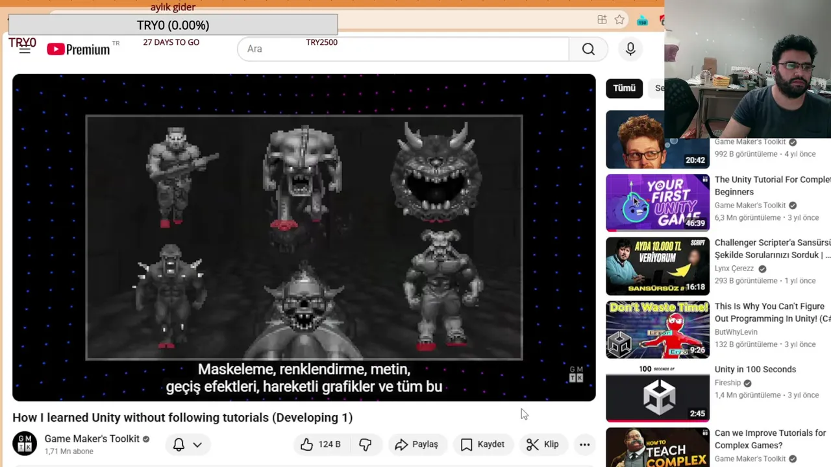This screenshot has width=831, height=467.
Task: Open Fireship channel name
Action: pyautogui.click(x=728, y=383)
